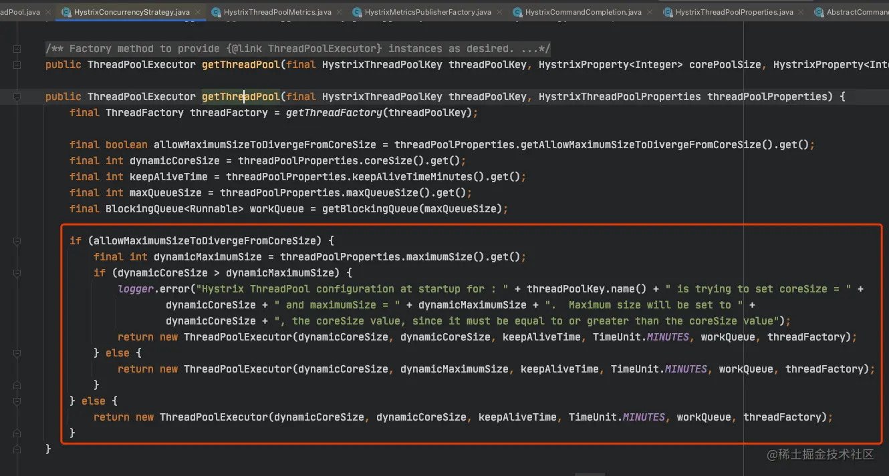
Task: Open the HystrixMetricsPublisherFactory.java tab
Action: tap(428, 12)
